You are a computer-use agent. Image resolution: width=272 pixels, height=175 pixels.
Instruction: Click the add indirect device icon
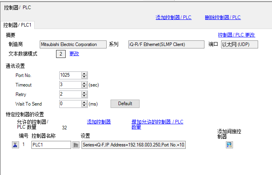pyautogui.click(x=229, y=145)
